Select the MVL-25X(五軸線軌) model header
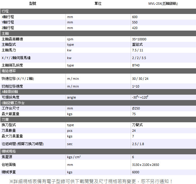 coord(163,4)
